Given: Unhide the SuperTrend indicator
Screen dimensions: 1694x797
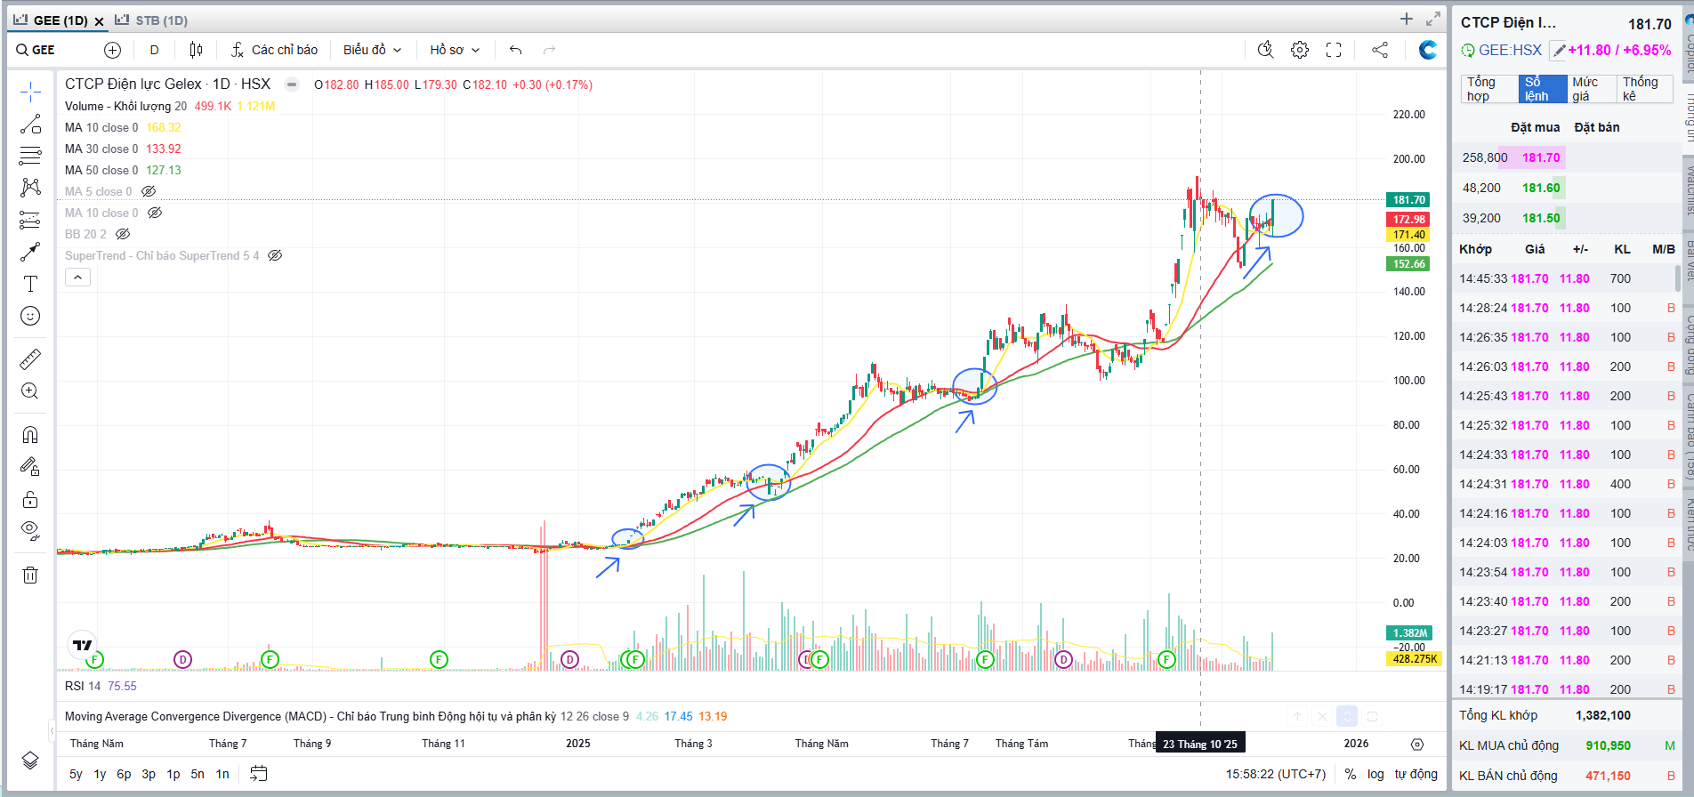Looking at the screenshot, I should point(275,255).
